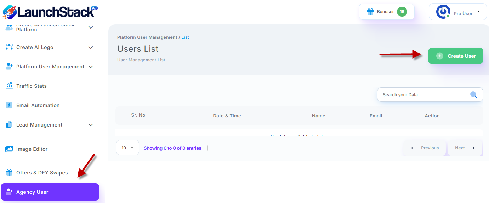Screen dimensions: 489x203
Task: Expand the Lead Management submenu
Action: click(x=91, y=125)
